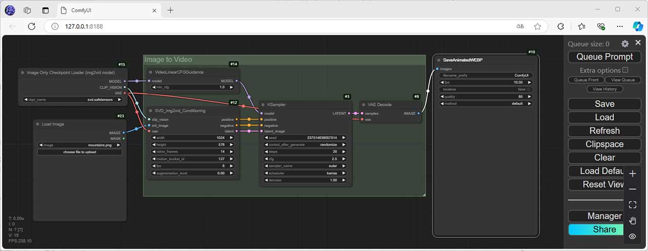648x251 pixels.
Task: Click choose file to upload button
Action: pos(79,152)
